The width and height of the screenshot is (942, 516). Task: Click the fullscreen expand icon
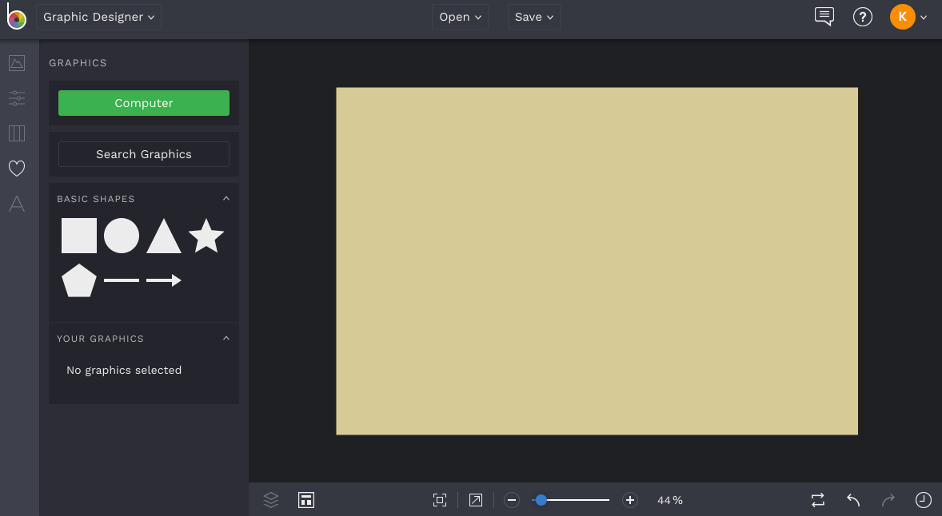[x=476, y=500]
